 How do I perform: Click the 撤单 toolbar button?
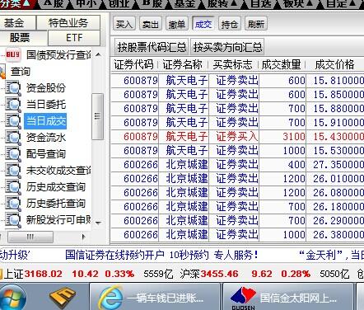pyautogui.click(x=177, y=24)
